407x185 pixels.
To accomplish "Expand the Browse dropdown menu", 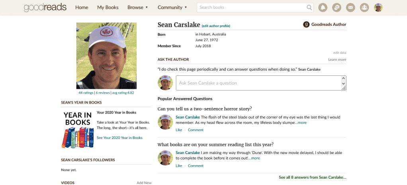I will [137, 8].
